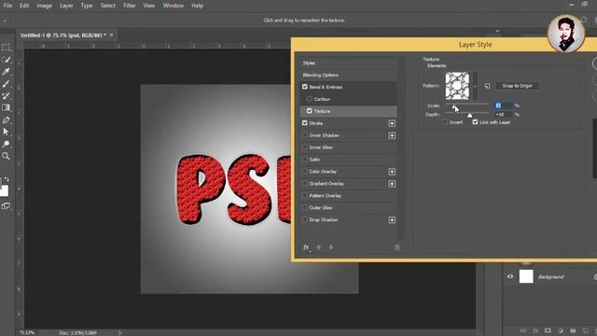Viewport: 597px width, 336px height.
Task: Enable the Inner Shadow checkbox
Action: coord(305,135)
